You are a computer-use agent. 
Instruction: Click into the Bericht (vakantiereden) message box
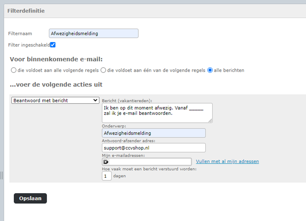point(157,113)
